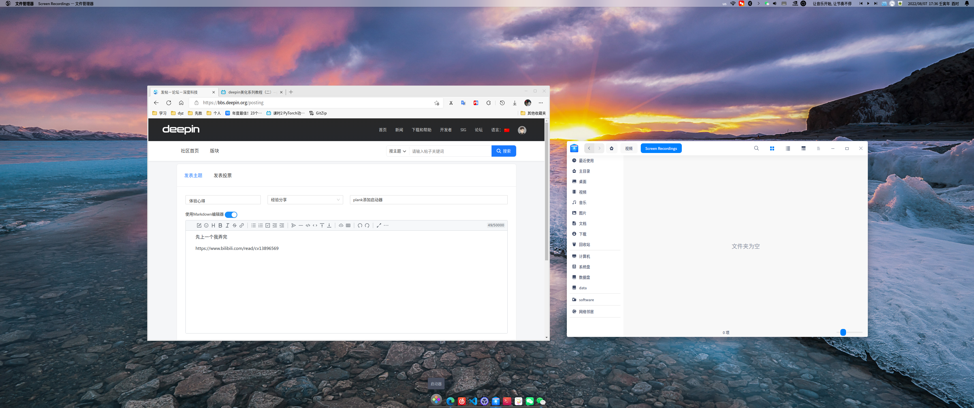Viewport: 974px width, 408px height.
Task: Switch the editor to fullscreen mode
Action: point(379,226)
